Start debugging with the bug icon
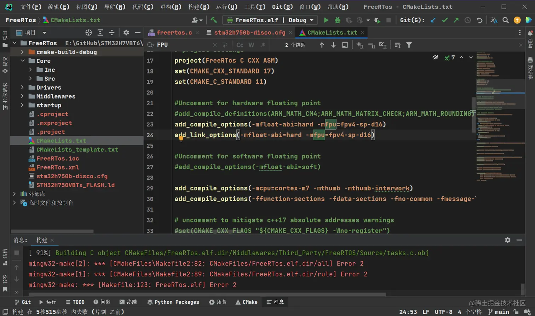The height and width of the screenshot is (316, 535). click(x=338, y=20)
